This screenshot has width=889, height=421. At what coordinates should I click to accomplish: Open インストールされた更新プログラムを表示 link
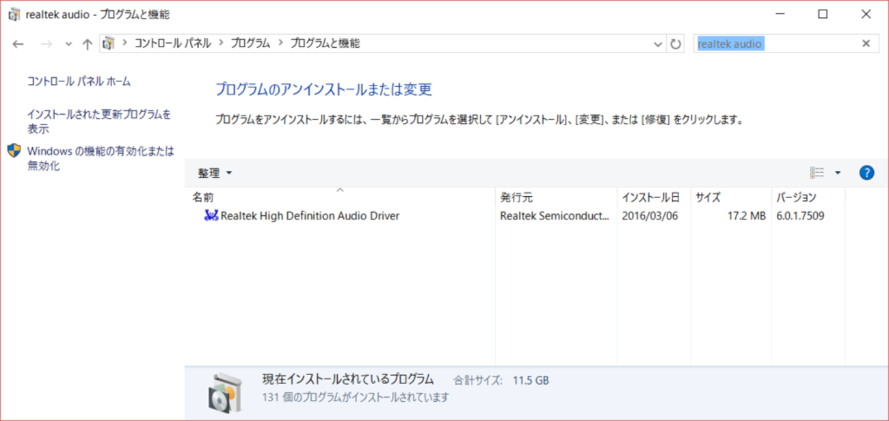pos(99,122)
